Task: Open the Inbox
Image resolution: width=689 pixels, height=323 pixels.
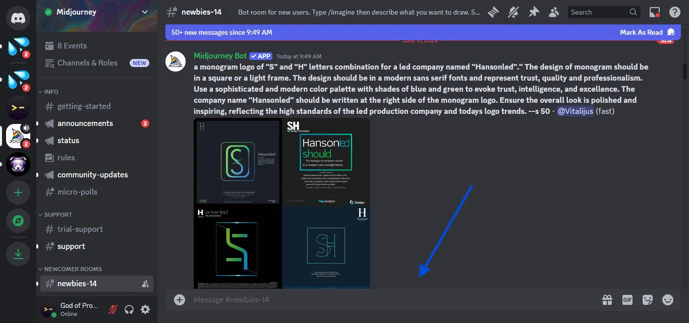Action: coord(654,12)
